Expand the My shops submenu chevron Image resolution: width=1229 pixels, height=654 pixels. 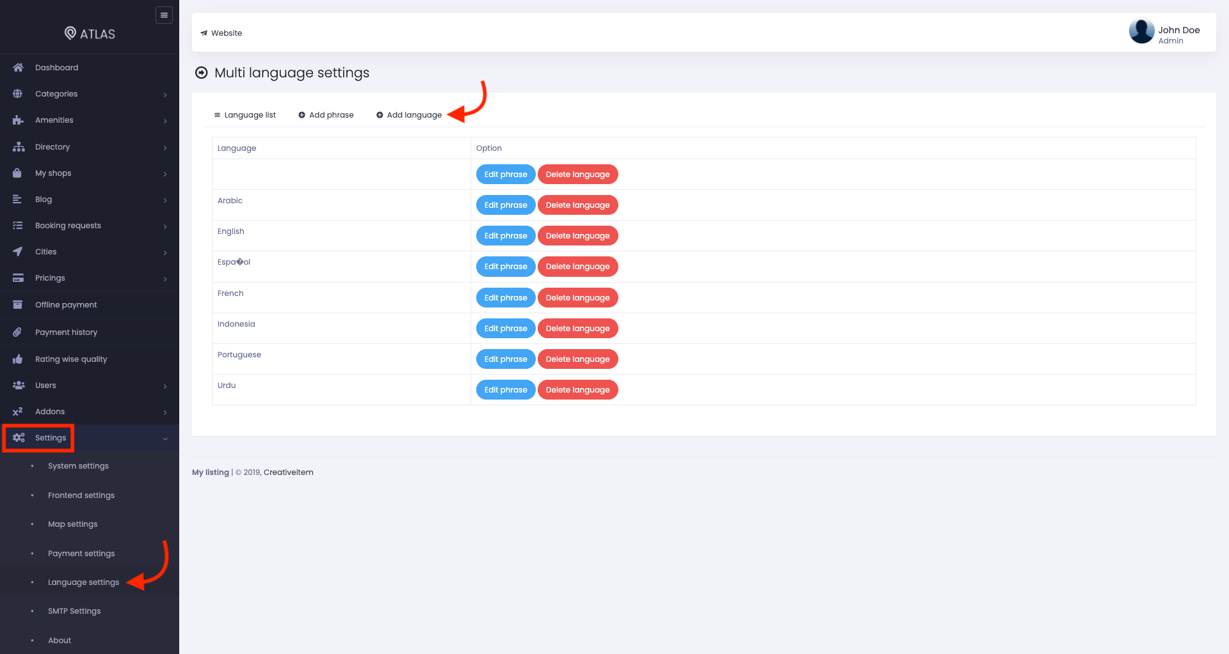[x=165, y=174]
